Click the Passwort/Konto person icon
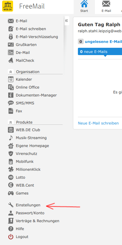The width and height of the screenshot is (122, 245). (x=11, y=213)
